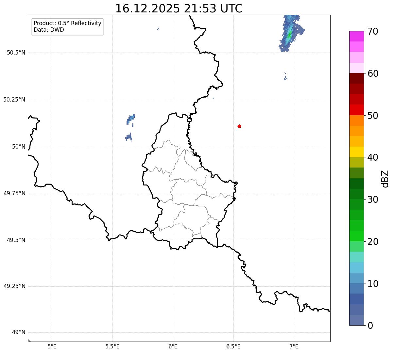Click the lower blue radar echo just above 50°N
Viewport: 393px width, 353px height.
point(129,137)
